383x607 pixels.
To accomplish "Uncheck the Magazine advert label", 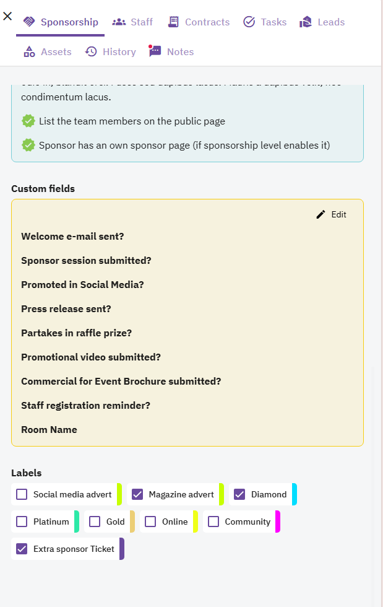I will pyautogui.click(x=137, y=494).
